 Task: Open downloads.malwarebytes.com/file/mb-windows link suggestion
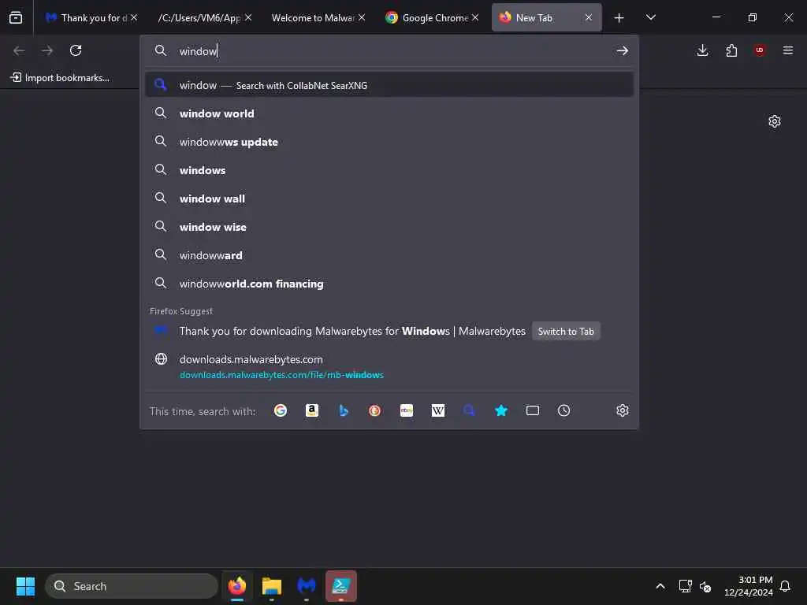(x=389, y=367)
